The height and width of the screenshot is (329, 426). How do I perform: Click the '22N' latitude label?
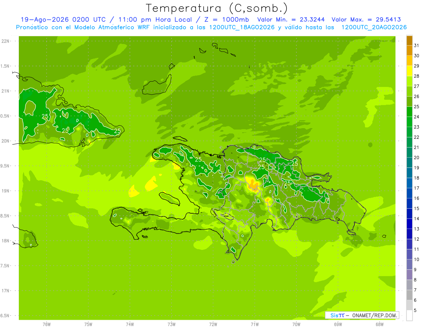pyautogui.click(x=5, y=41)
